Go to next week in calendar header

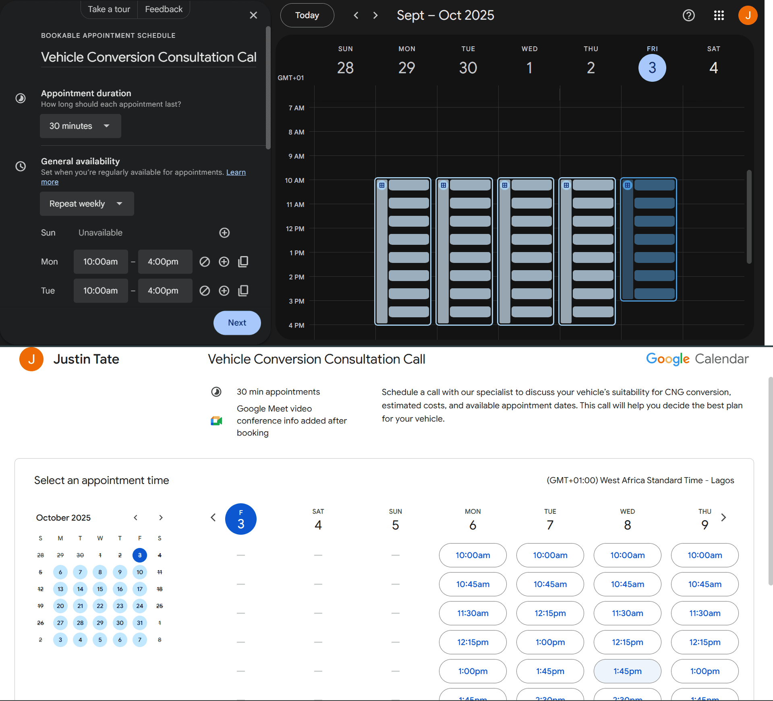coord(375,15)
